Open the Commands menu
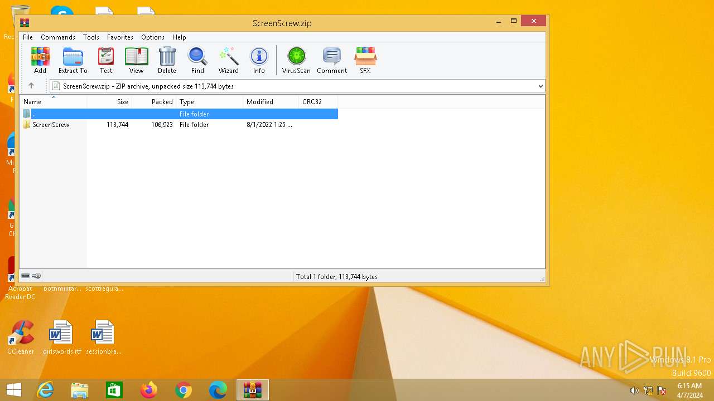This screenshot has height=401, width=714. click(58, 37)
